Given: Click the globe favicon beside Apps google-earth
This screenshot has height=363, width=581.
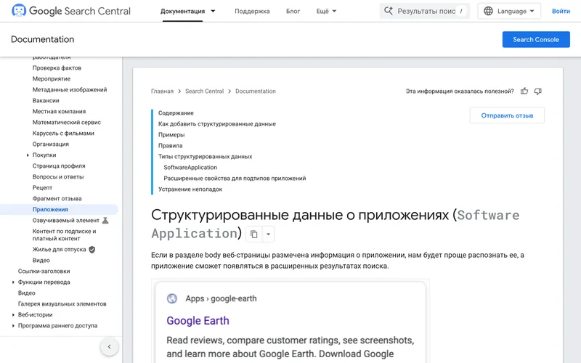Looking at the screenshot, I should click(x=172, y=298).
